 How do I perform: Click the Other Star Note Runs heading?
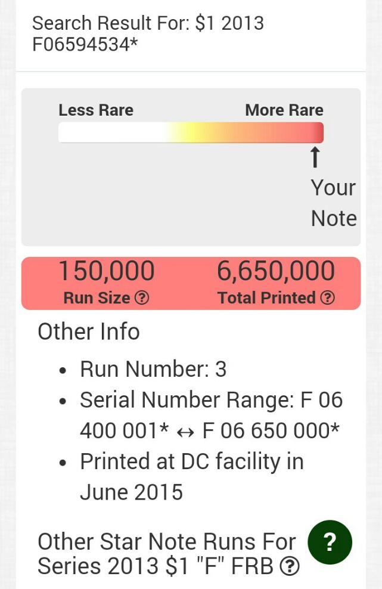point(167,554)
